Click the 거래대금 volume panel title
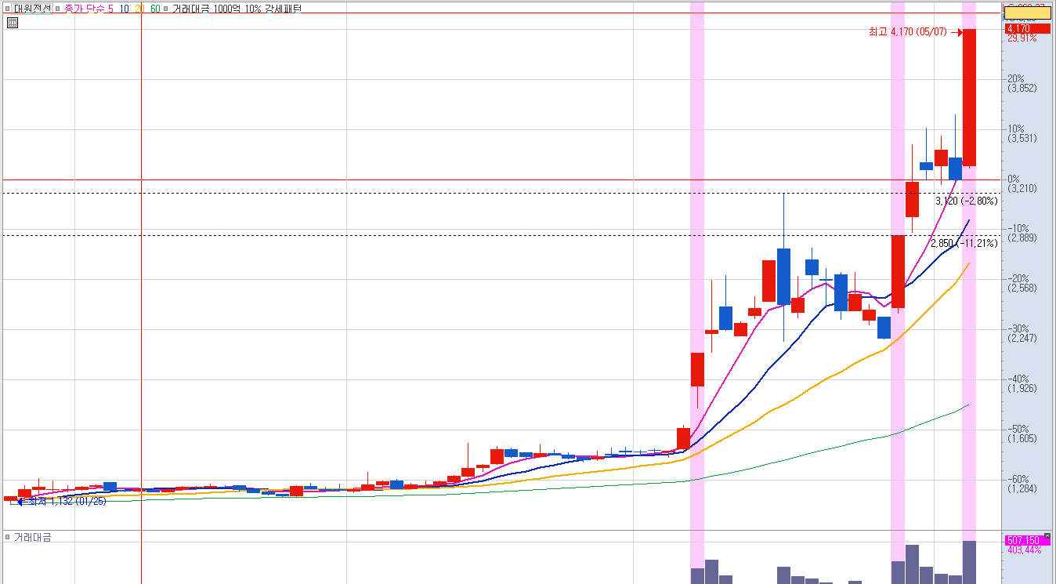The image size is (1056, 584). 32,537
